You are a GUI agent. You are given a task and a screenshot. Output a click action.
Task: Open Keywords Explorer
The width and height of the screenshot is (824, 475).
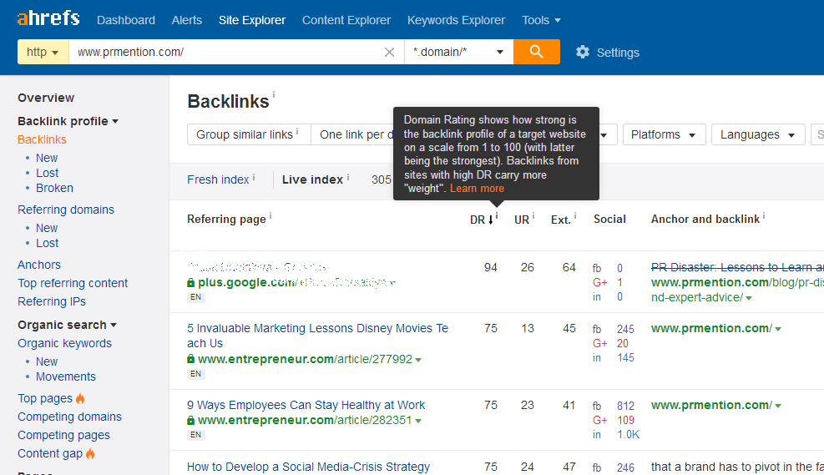[x=456, y=20]
